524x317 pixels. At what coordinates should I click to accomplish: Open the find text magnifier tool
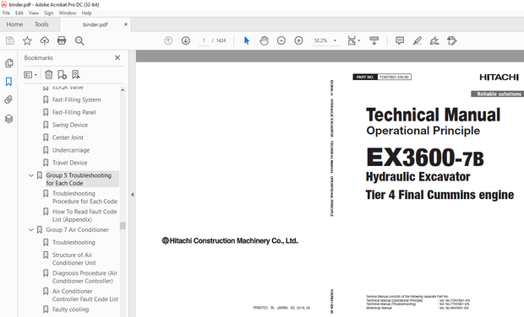pyautogui.click(x=79, y=40)
